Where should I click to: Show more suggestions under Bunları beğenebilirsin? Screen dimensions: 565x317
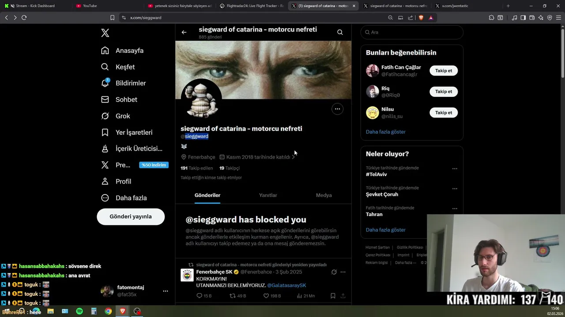386,132
